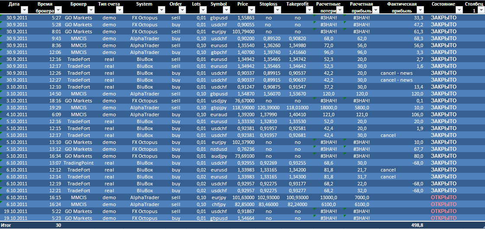Open the System column filter dropdown
The height and width of the screenshot is (229, 485).
pyautogui.click(x=162, y=10)
